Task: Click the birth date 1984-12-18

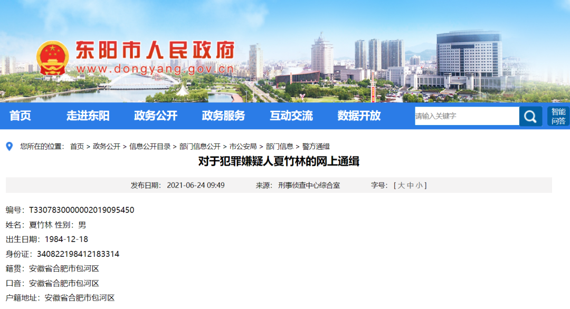Action: coord(66,239)
